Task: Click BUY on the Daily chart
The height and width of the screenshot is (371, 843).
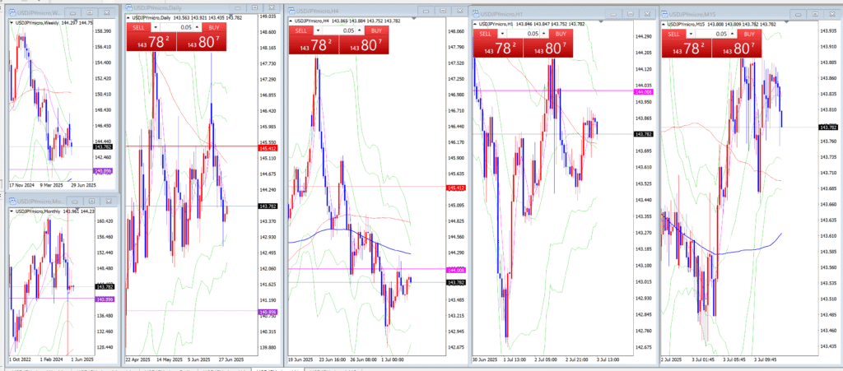Action: point(214,27)
